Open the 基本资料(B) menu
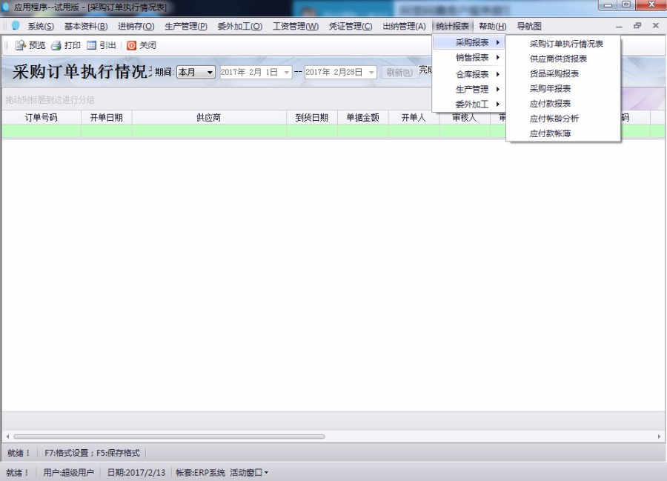 (x=86, y=27)
